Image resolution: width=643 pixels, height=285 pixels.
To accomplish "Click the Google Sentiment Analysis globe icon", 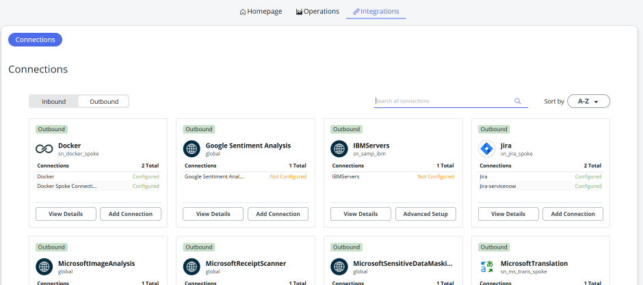I will (192, 148).
